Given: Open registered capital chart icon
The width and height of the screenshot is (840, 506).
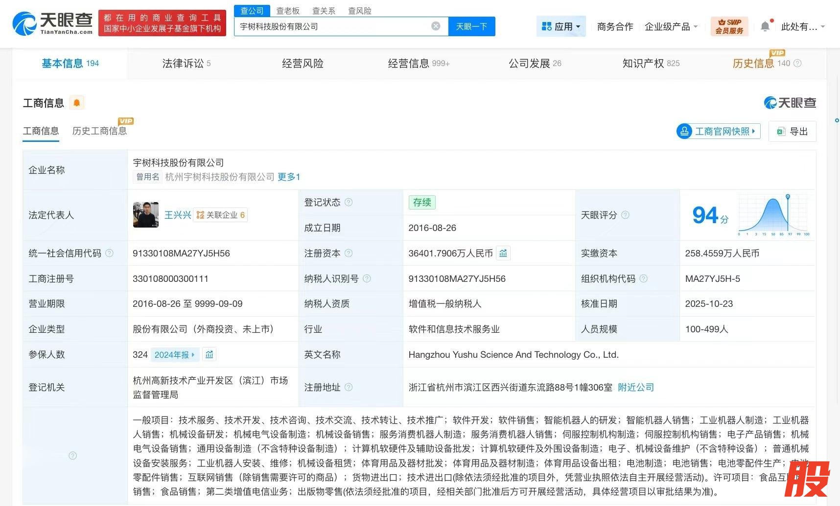Looking at the screenshot, I should click(x=503, y=253).
